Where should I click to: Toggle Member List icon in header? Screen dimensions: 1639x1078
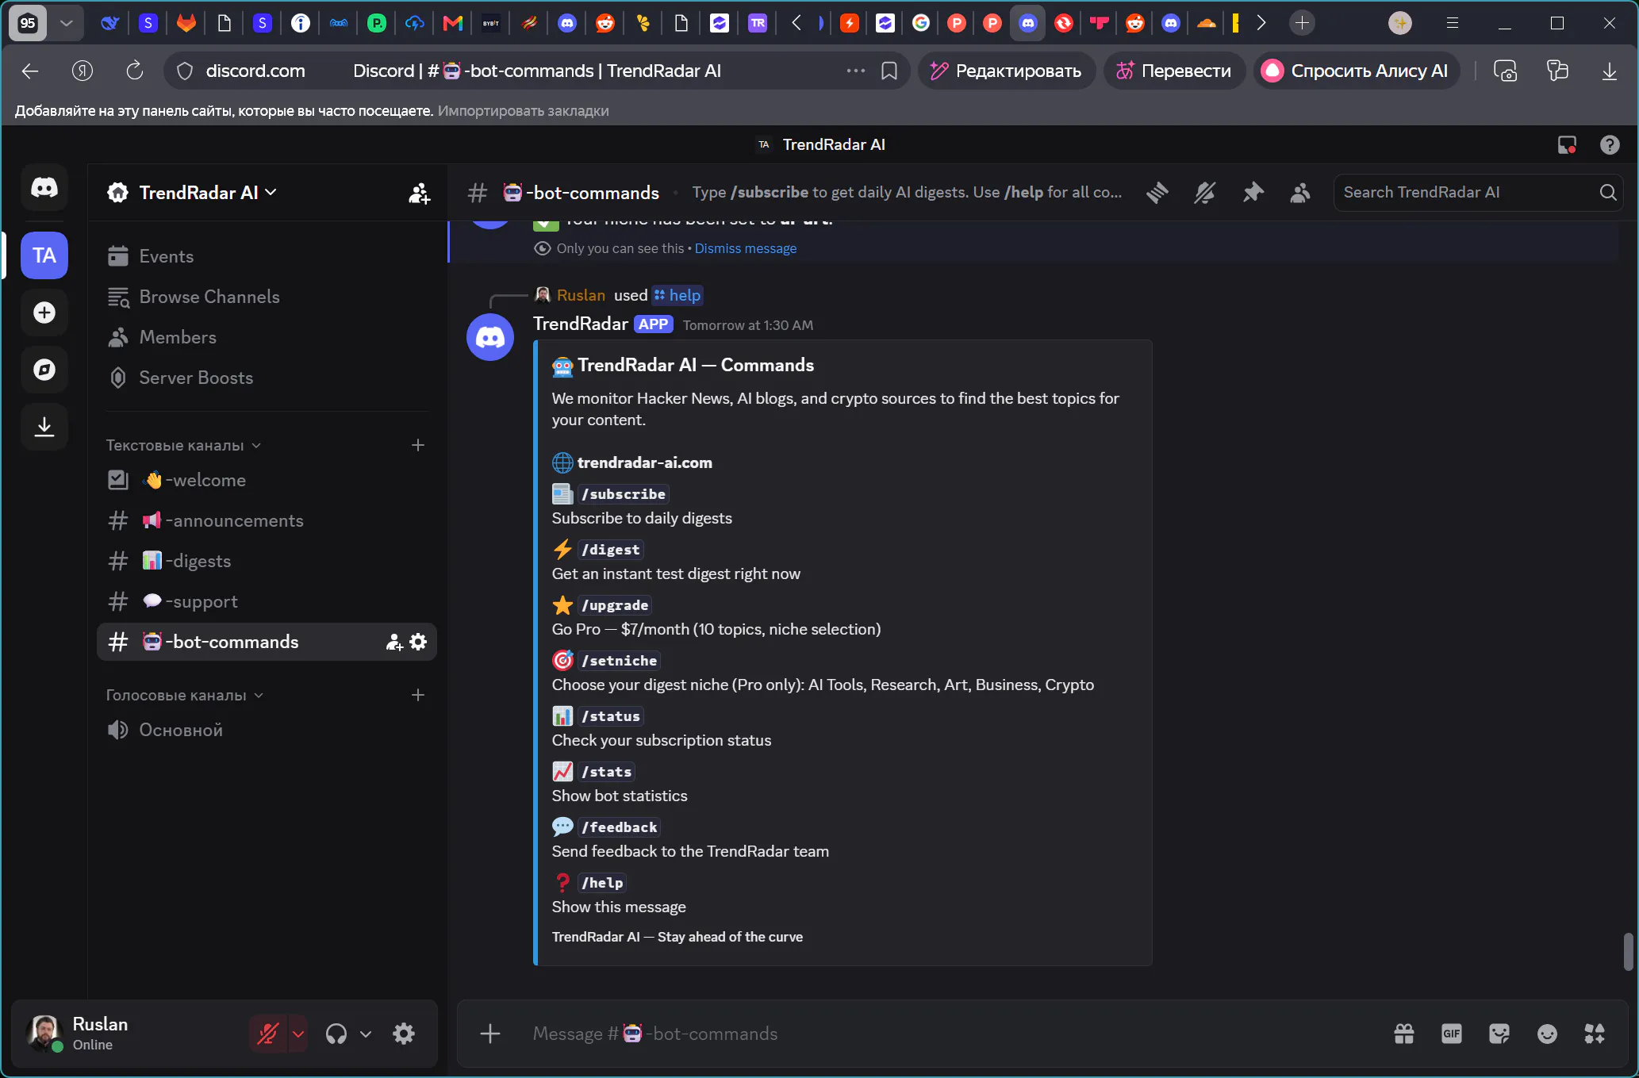(1300, 192)
